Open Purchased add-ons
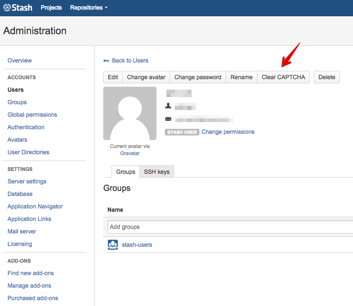353x306 pixels. [x=32, y=298]
